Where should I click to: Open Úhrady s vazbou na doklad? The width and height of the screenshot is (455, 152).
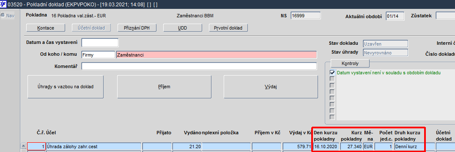[x=65, y=87]
